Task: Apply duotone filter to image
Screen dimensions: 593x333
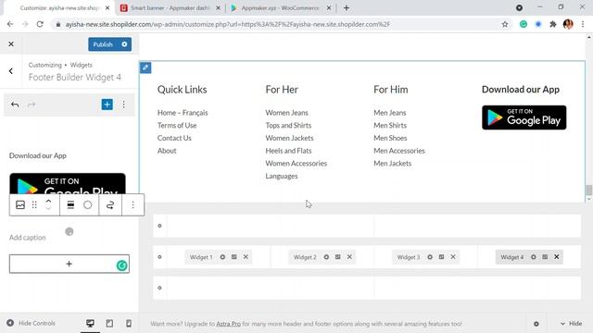Action: (87, 204)
